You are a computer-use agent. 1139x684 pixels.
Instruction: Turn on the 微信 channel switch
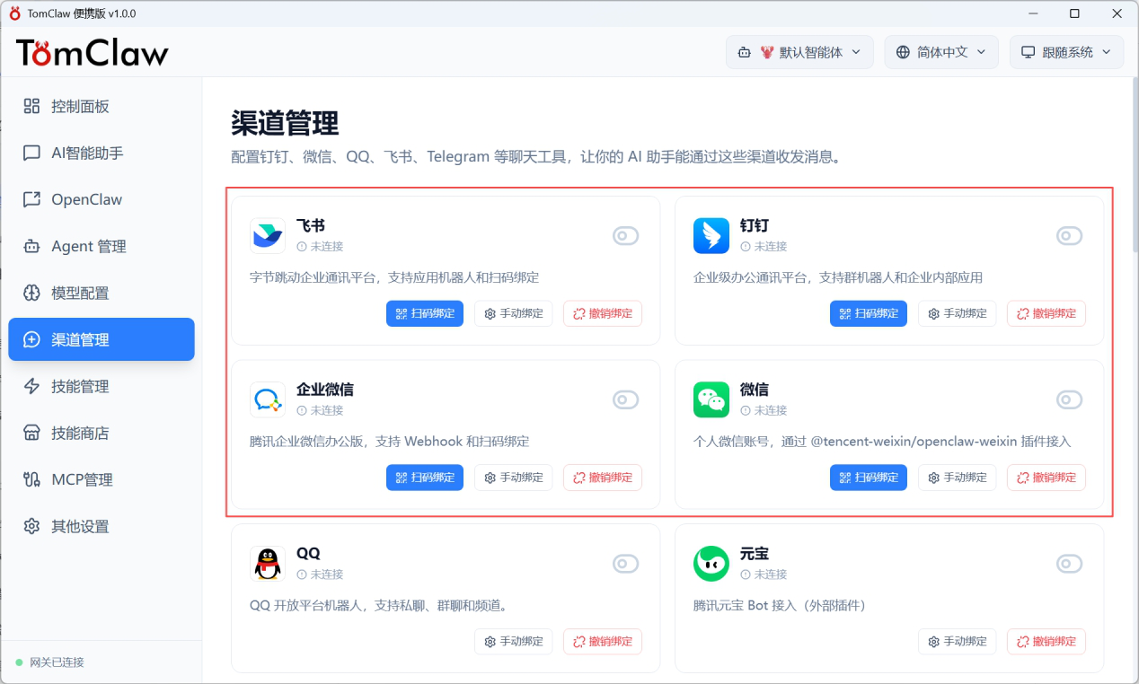(x=1069, y=399)
